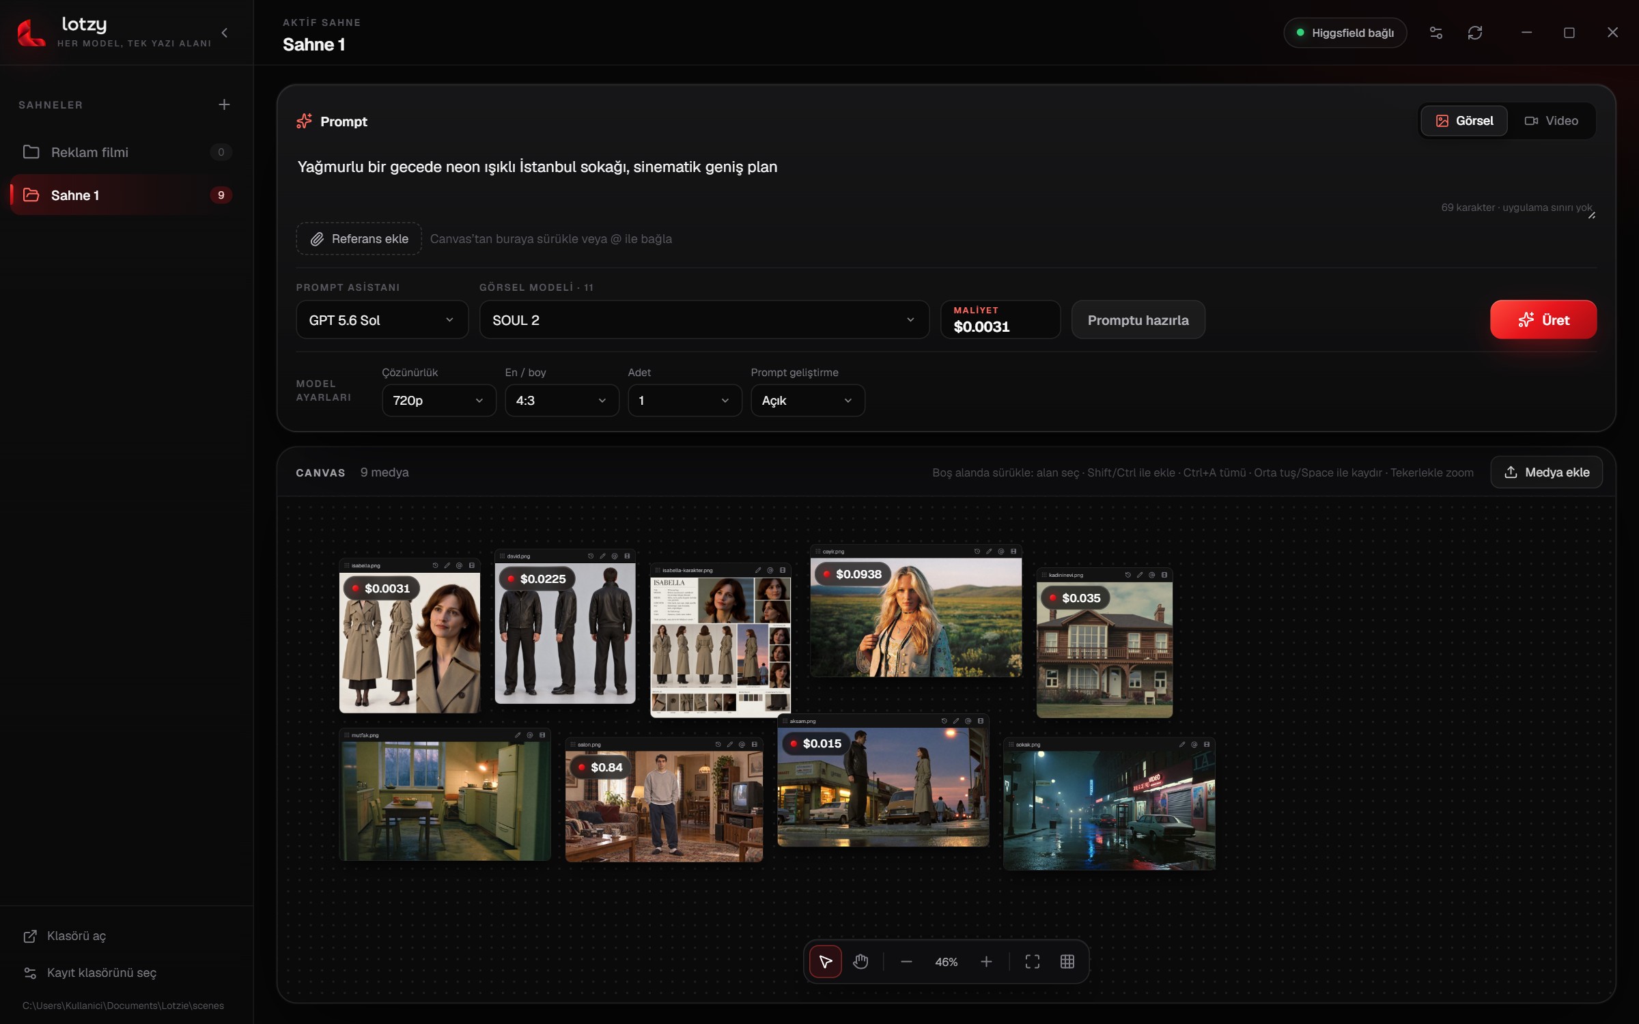Click the Referans ekle button
Screen dimensions: 1639x1024
pos(359,239)
